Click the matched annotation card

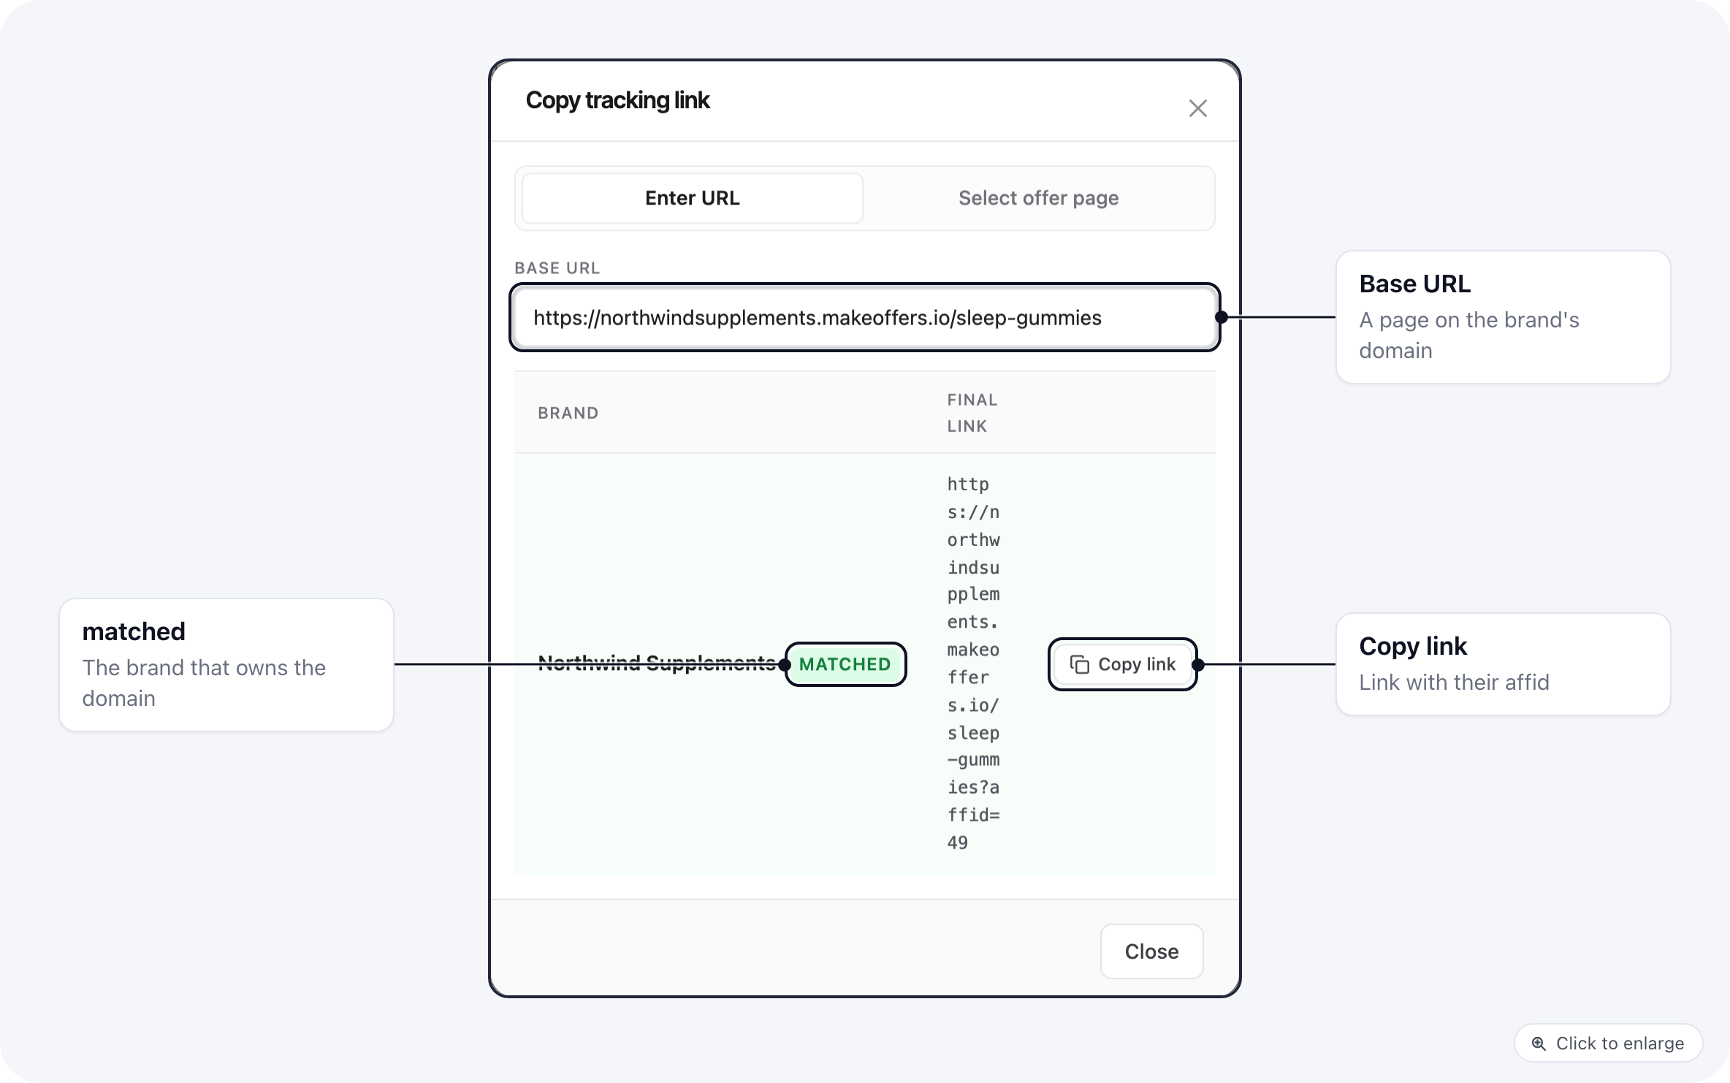pos(226,665)
